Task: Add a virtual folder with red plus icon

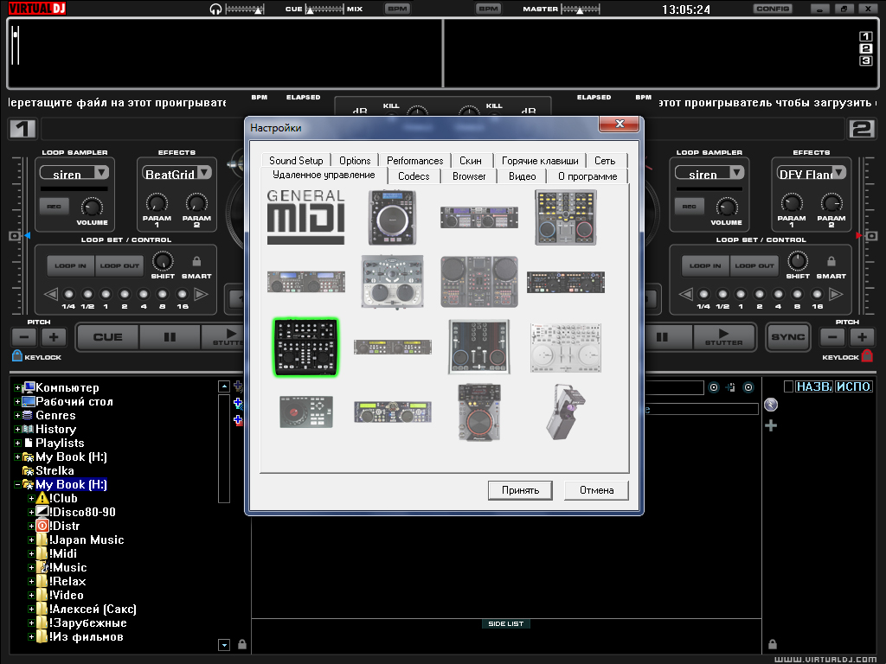Action: pyautogui.click(x=238, y=420)
